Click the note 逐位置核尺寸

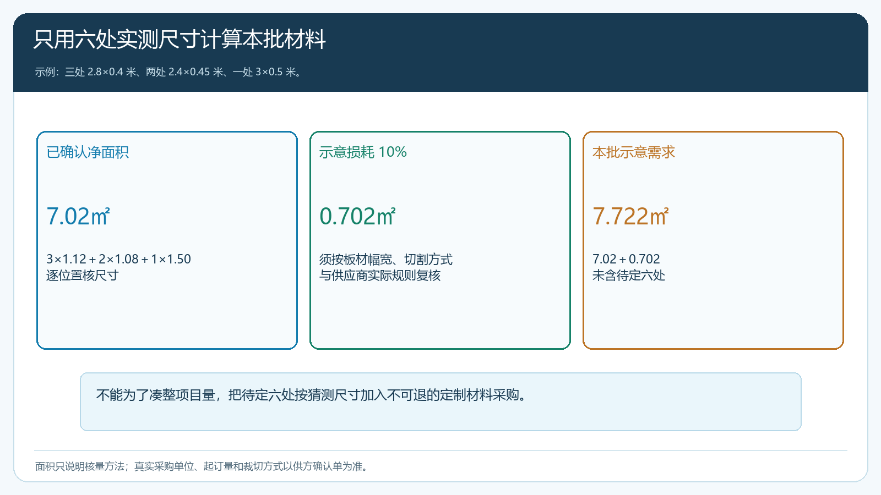[x=83, y=276]
